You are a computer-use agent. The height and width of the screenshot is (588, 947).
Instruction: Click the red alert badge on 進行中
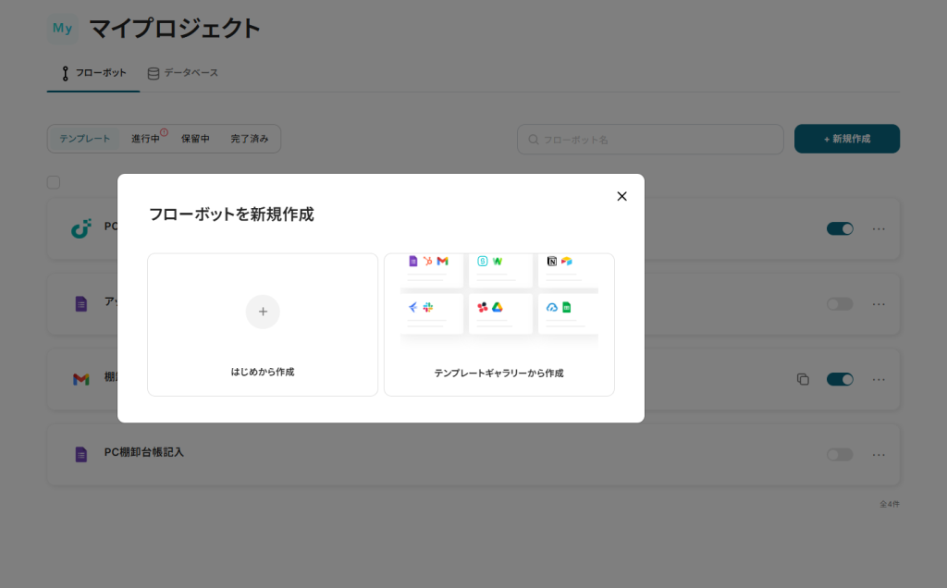pos(164,132)
